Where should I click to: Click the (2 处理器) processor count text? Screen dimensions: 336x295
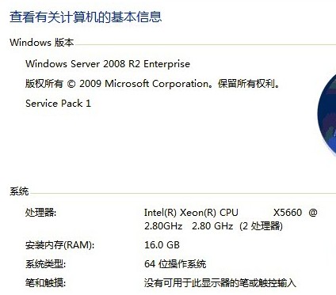coord(261,226)
